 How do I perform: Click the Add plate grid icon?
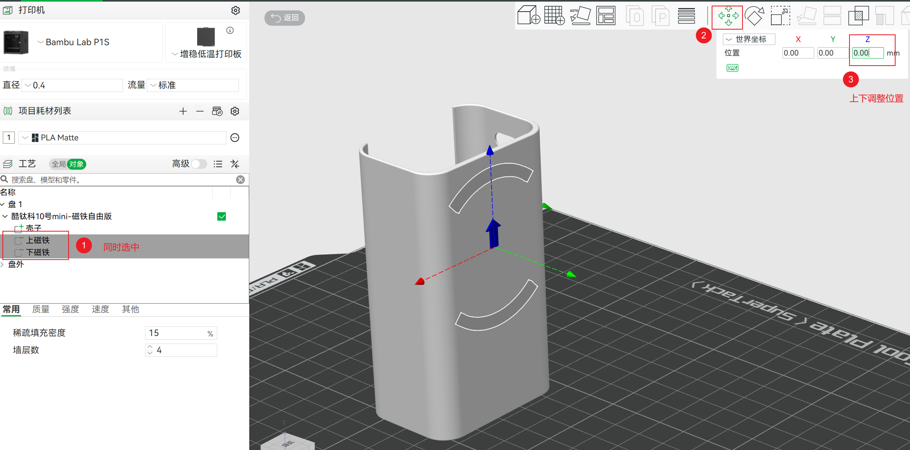point(555,16)
